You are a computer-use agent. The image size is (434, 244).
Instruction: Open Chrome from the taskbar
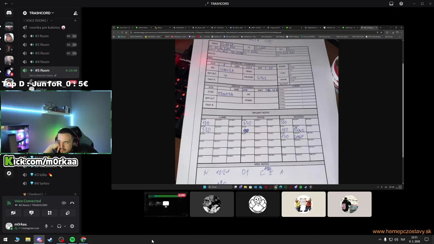(83, 240)
